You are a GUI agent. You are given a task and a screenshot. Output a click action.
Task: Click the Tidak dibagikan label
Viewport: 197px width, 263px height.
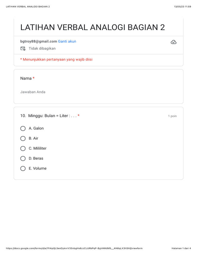tap(42, 49)
